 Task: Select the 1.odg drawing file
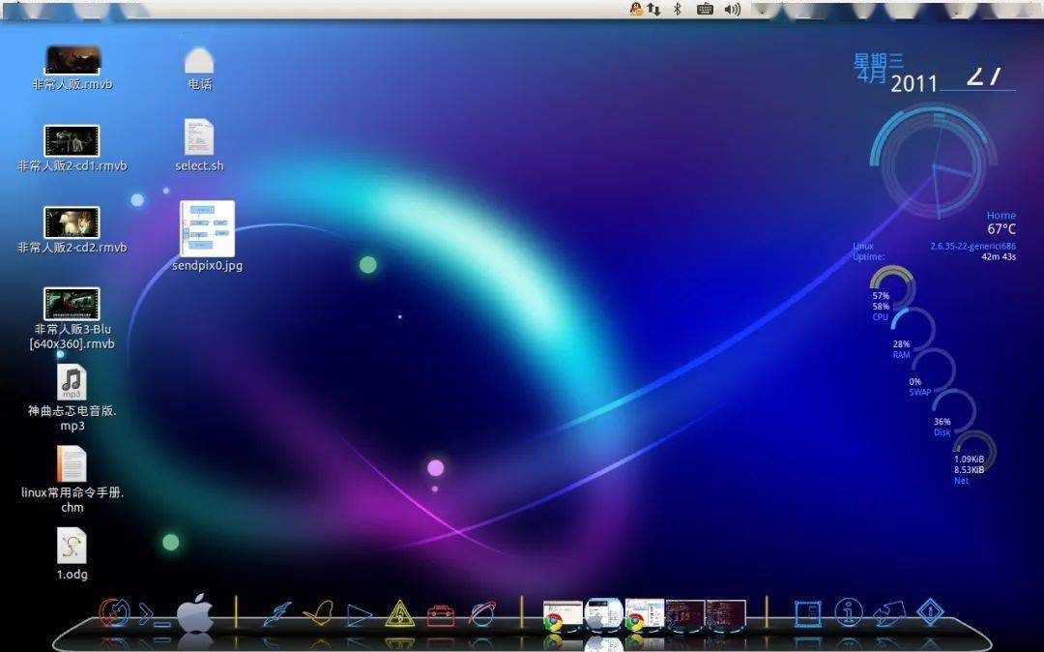(72, 553)
